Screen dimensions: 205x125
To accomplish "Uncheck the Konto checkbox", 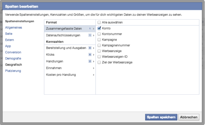I will pyautogui.click(x=99, y=28).
